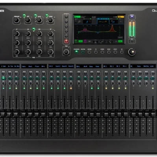
Task: Select the Martha channel with Sel key
Action: click(146, 78)
